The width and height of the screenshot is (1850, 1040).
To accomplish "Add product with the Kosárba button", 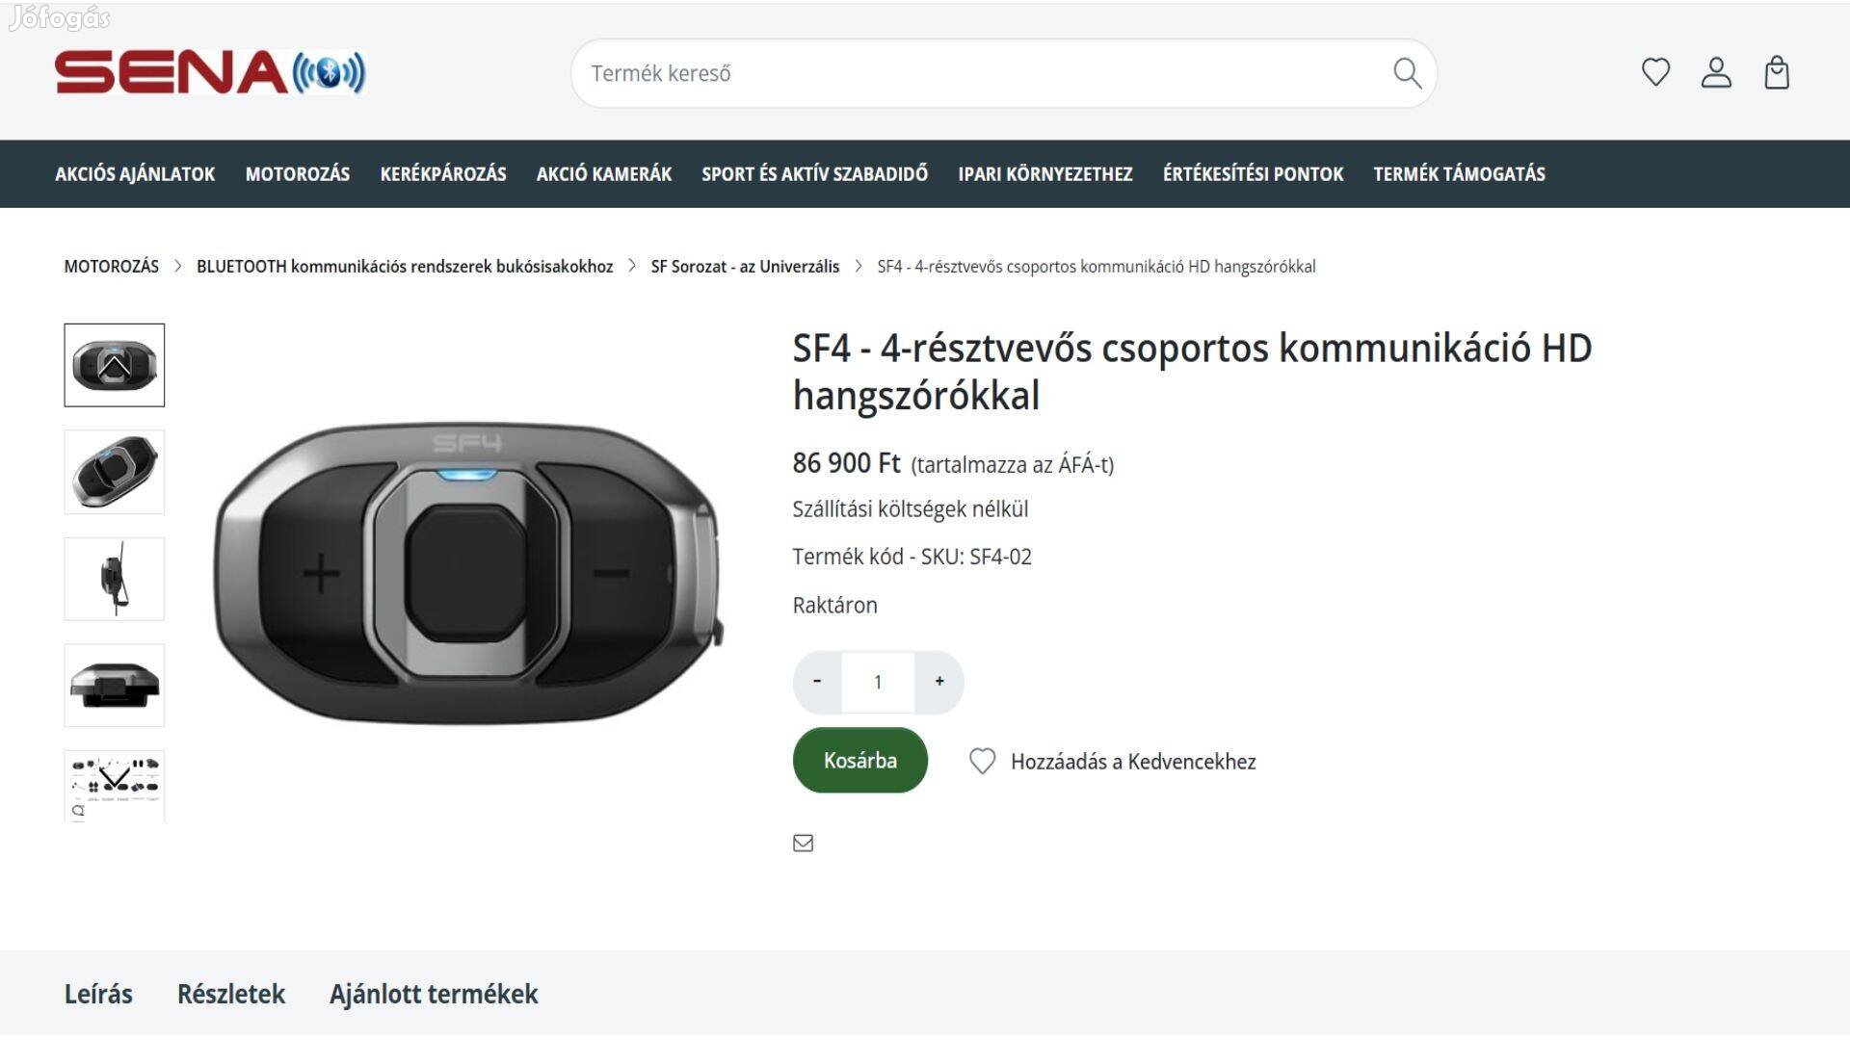I will point(859,761).
